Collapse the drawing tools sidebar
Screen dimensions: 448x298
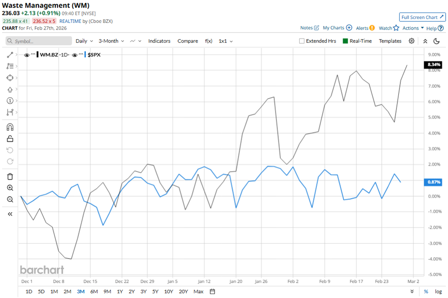pyautogui.click(x=10, y=214)
